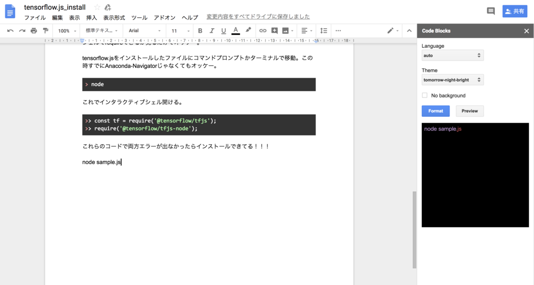Click the image options dropdown arrow

click(x=292, y=31)
